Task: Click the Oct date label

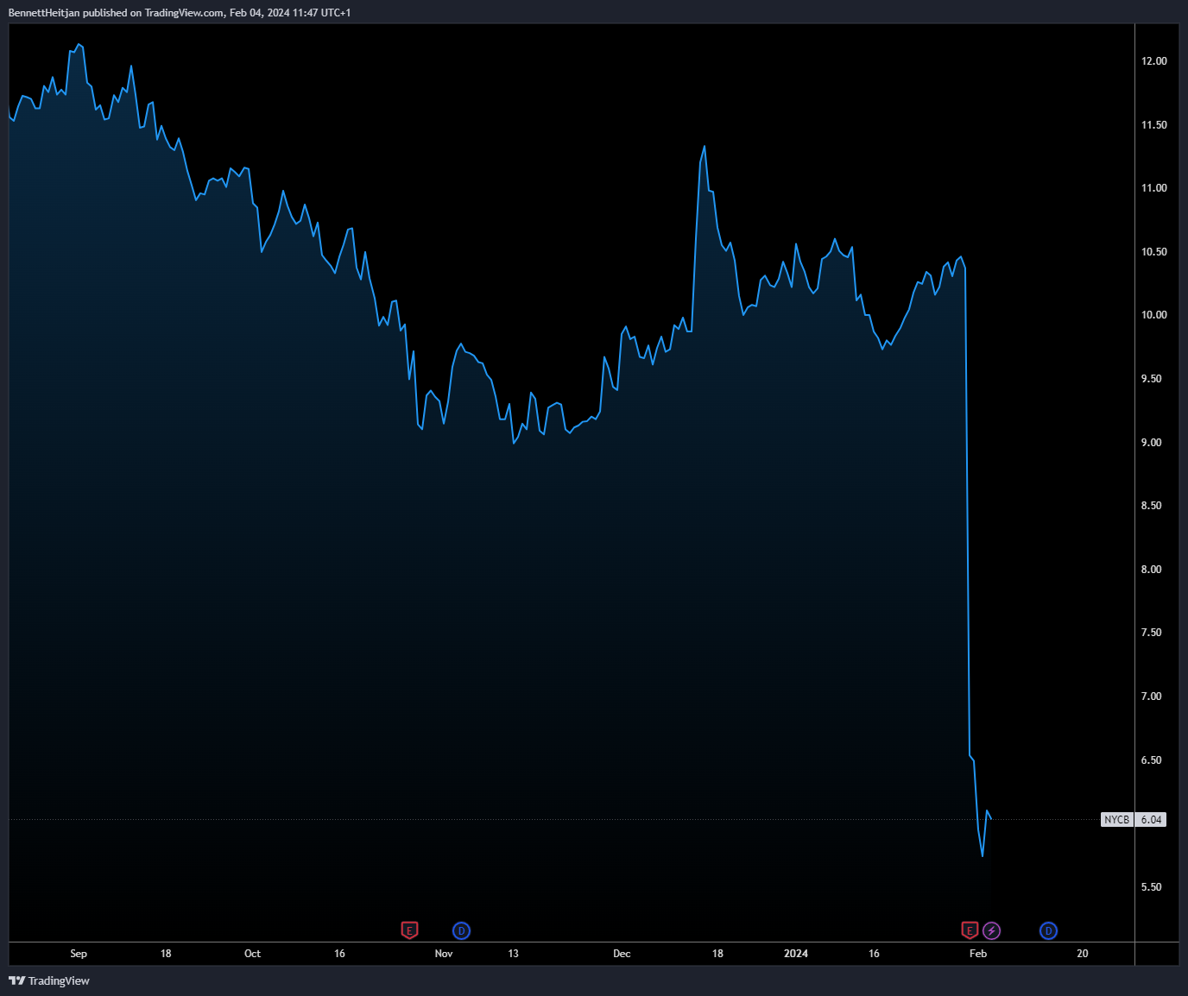Action: point(252,954)
